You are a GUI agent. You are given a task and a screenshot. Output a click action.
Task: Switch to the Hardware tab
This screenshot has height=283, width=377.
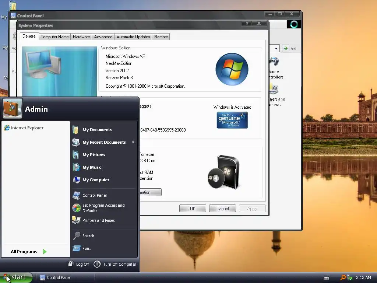coord(81,37)
